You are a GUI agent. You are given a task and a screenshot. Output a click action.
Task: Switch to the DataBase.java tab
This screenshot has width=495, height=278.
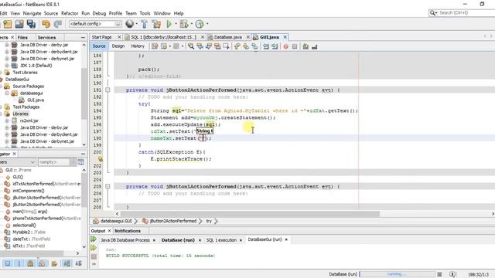[227, 37]
